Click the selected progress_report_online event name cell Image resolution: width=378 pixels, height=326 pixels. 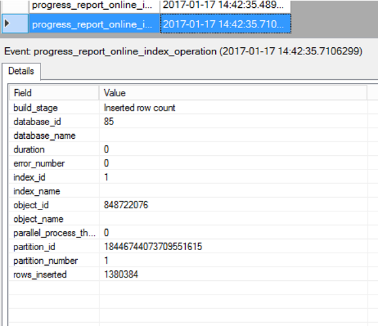tap(94, 24)
